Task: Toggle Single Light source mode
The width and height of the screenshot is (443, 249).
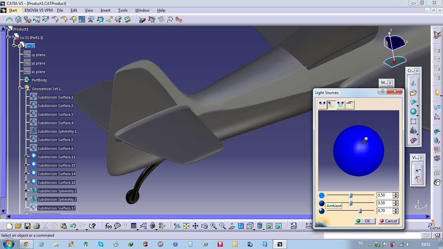Action: tap(331, 105)
